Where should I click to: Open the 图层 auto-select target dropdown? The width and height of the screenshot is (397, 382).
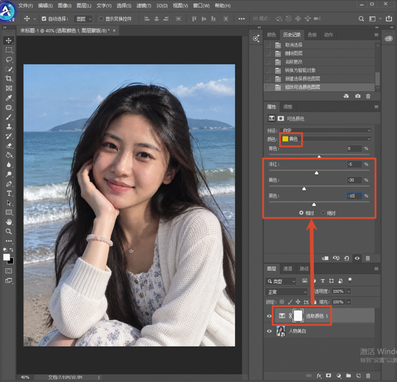click(83, 19)
